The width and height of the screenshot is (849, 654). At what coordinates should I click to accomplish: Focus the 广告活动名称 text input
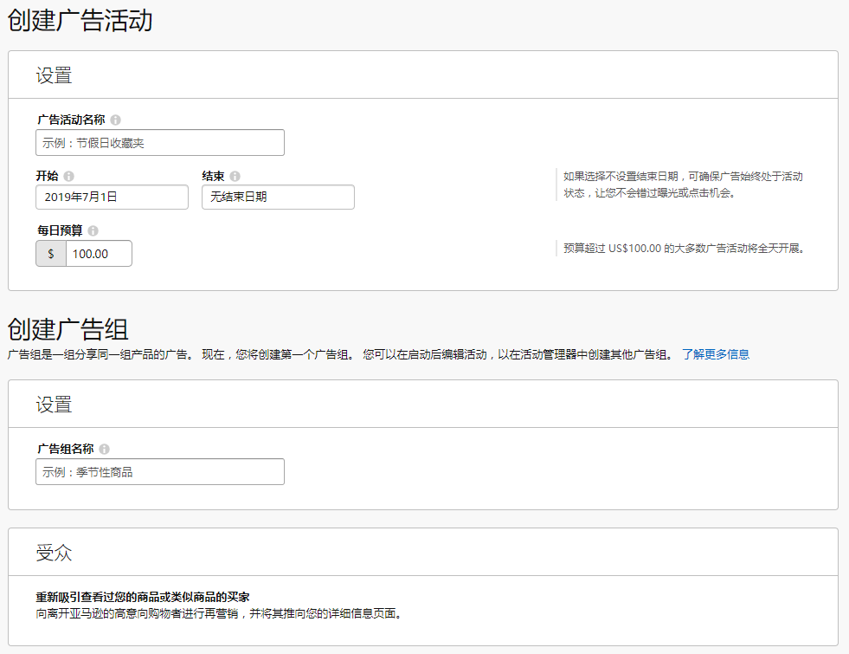[x=160, y=143]
